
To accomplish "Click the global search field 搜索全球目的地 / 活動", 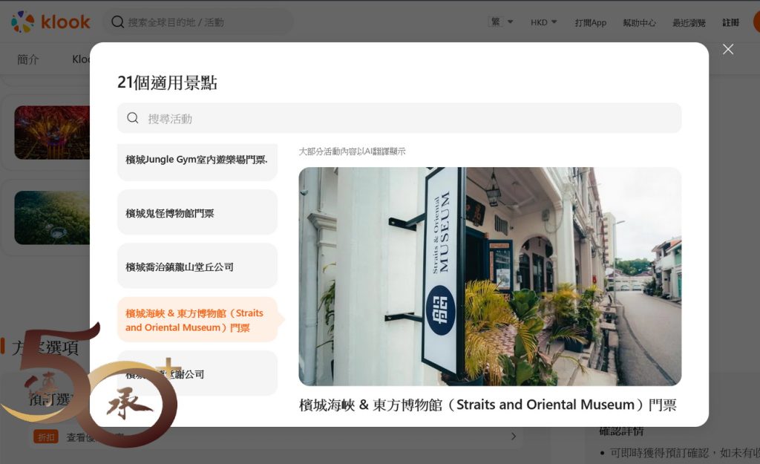I will pos(199,22).
